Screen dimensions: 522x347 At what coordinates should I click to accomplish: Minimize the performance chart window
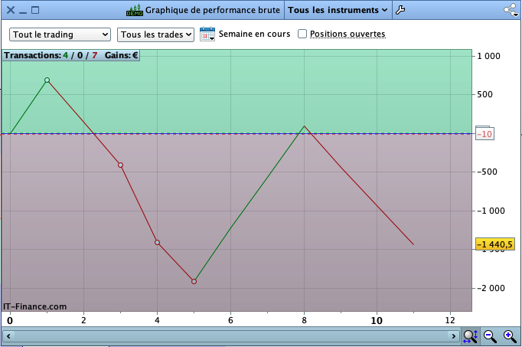click(23, 12)
